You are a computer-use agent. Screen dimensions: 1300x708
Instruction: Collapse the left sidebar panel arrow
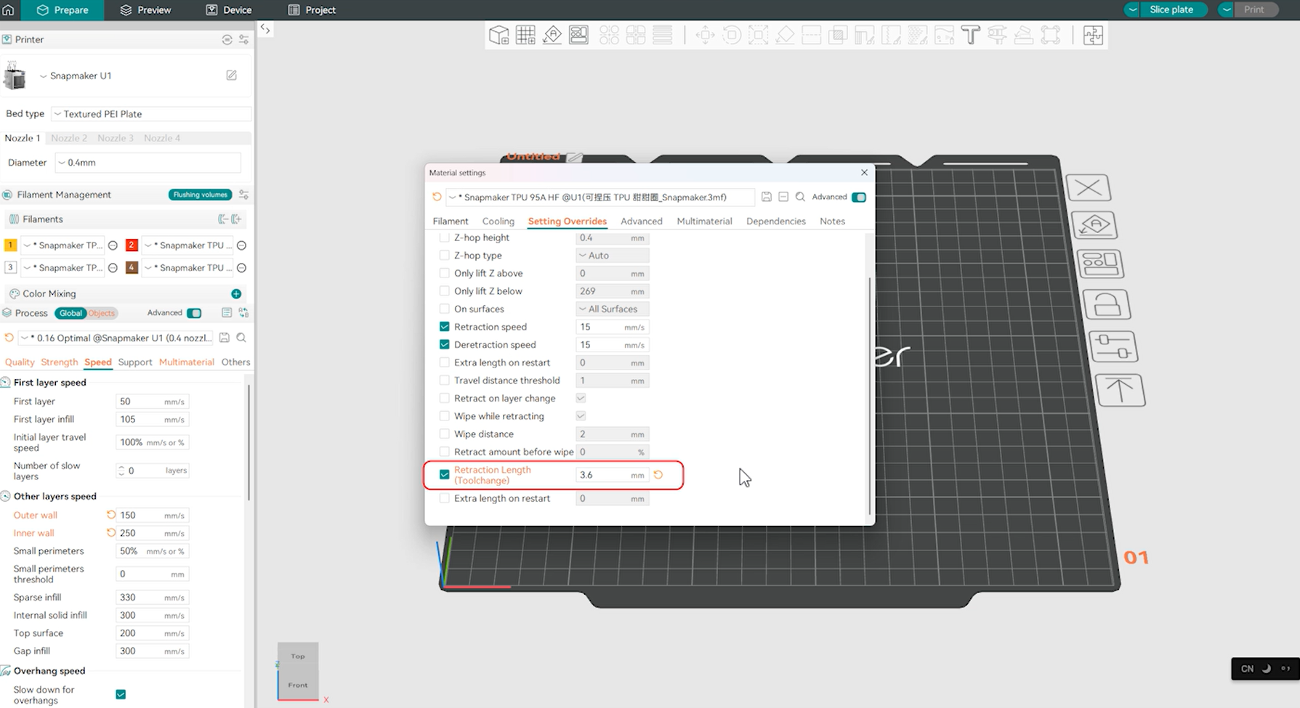(266, 30)
